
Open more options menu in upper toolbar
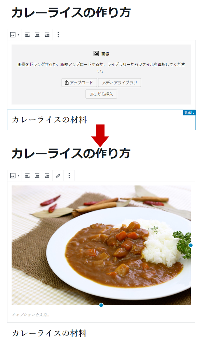pos(58,35)
